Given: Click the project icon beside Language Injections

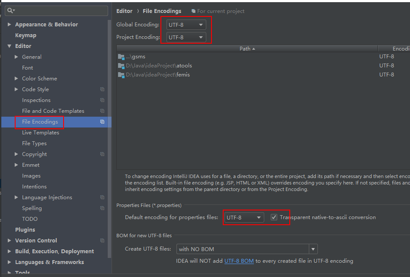Looking at the screenshot, I should (102, 197).
